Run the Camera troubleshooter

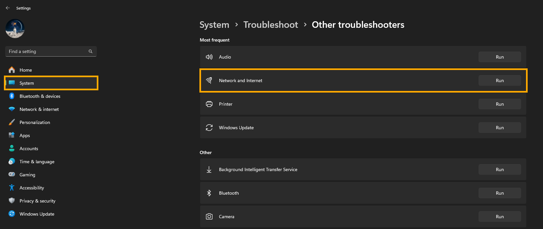[500, 217]
